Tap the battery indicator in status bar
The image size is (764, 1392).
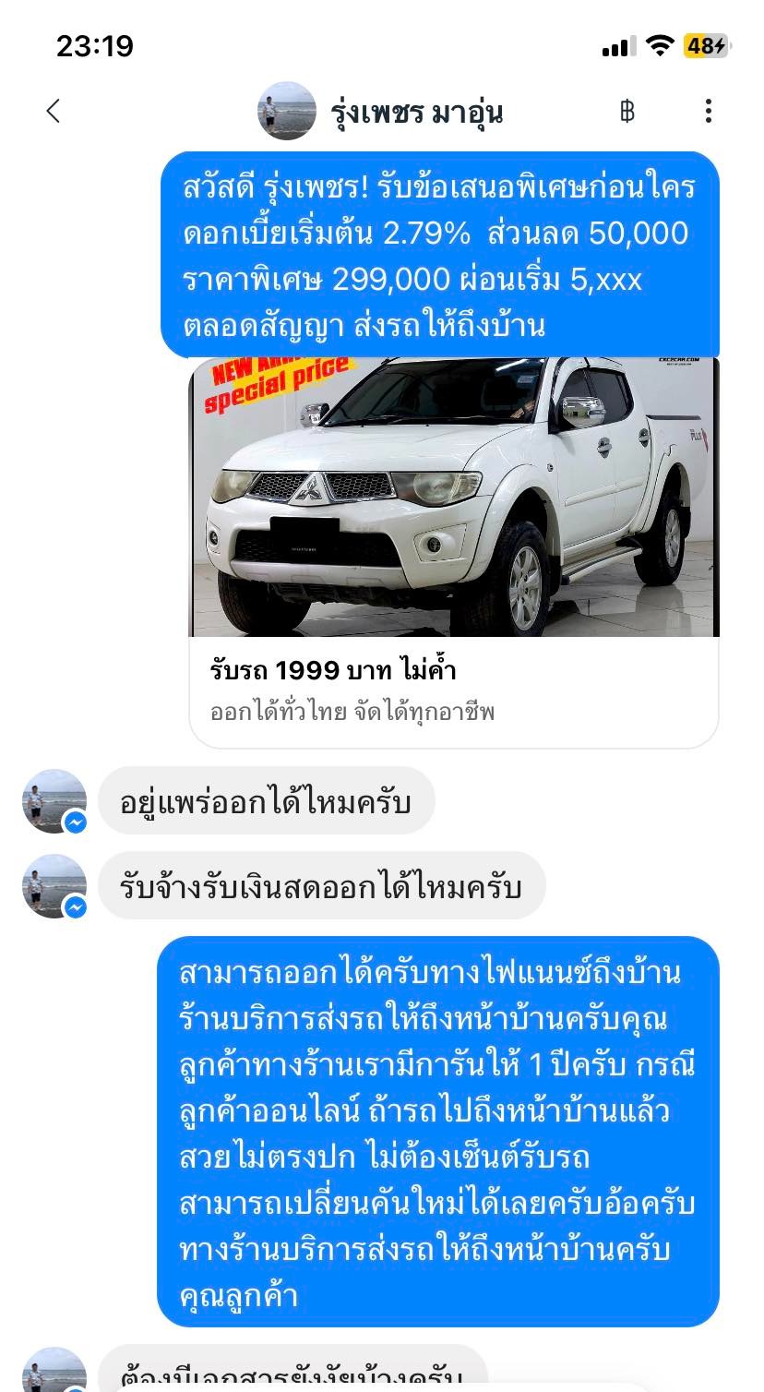coord(707,46)
